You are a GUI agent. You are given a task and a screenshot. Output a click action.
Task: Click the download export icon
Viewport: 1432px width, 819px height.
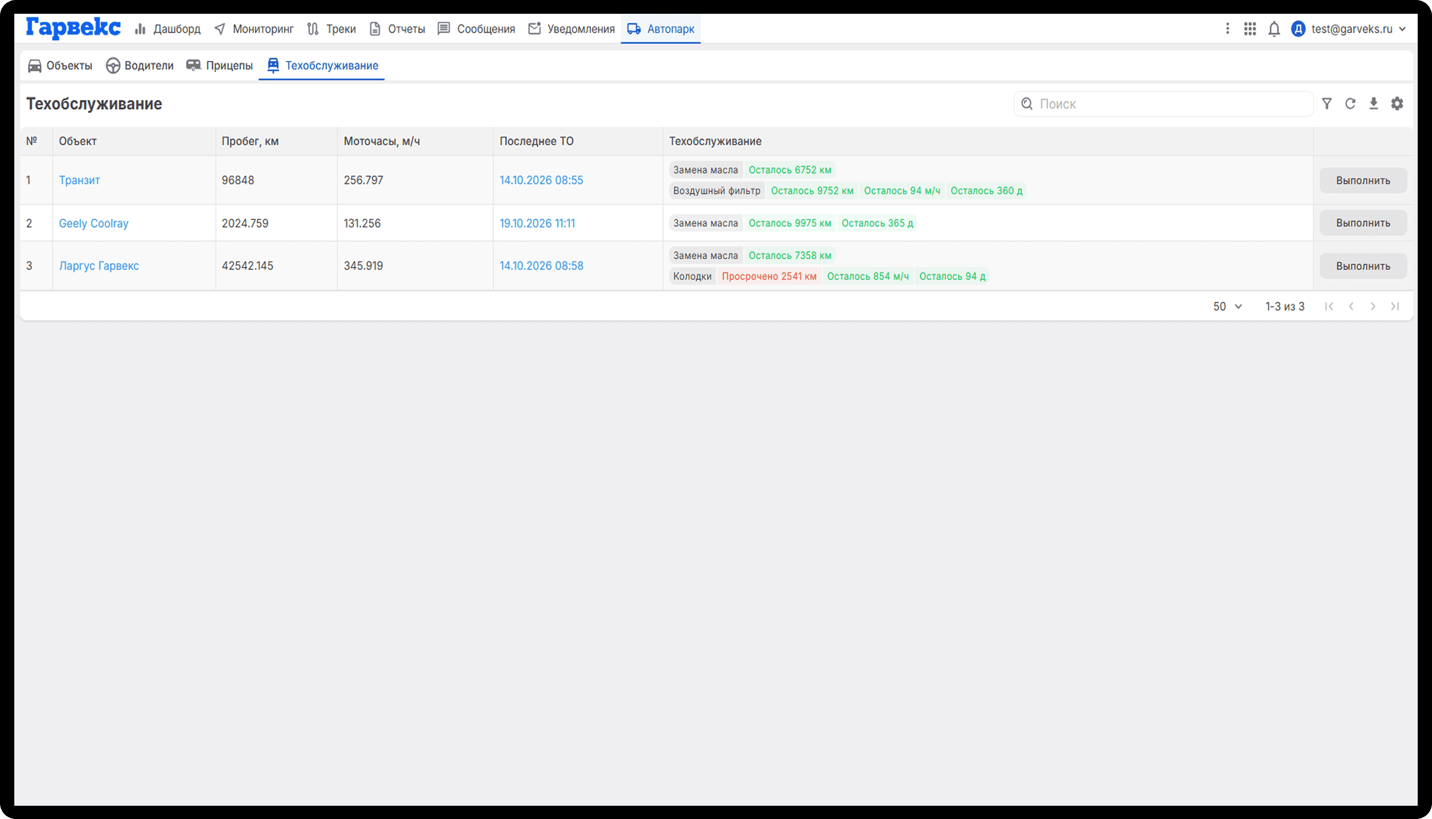pyautogui.click(x=1374, y=103)
